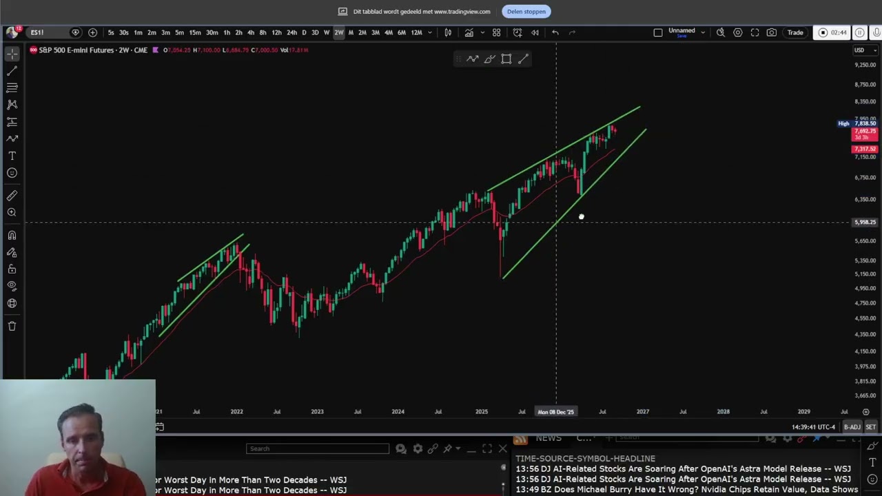Take a chart snapshot with camera
The height and width of the screenshot is (496, 882).
(772, 32)
